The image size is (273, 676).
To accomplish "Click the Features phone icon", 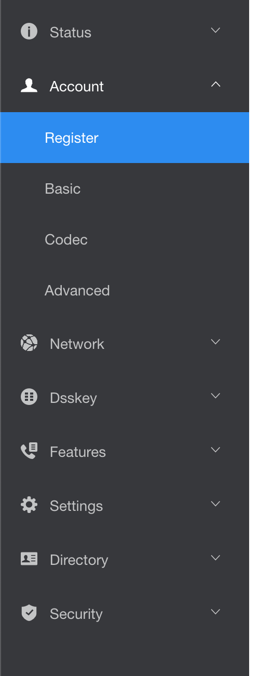I will click(x=29, y=451).
